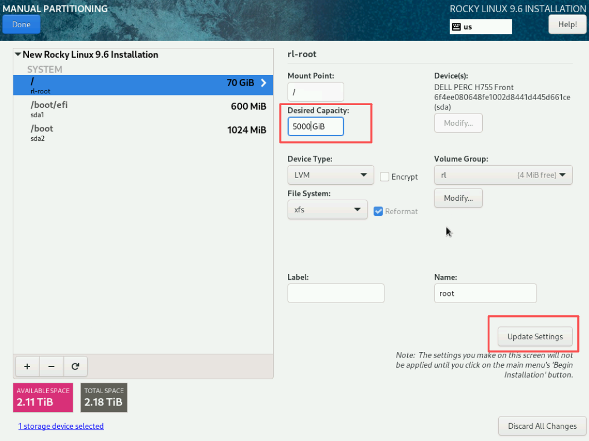Click the chevron arrow on the root partition row
This screenshot has width=589, height=441.
pos(264,83)
